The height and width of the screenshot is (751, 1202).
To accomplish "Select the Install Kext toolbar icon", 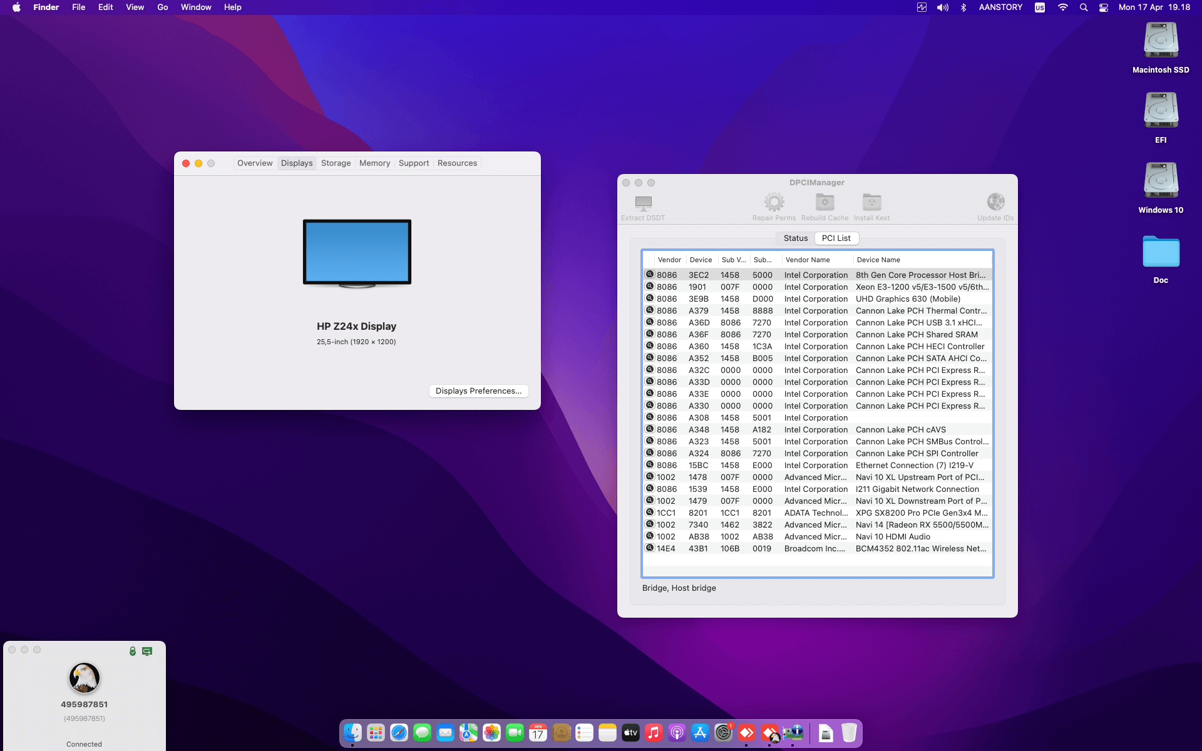I will click(871, 203).
